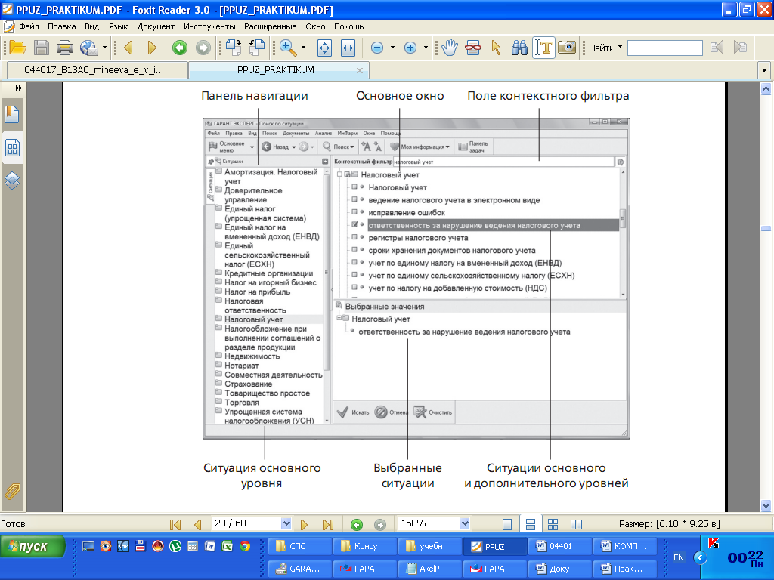Open the Zoom Out minus dropdown arrow
Image resolution: width=774 pixels, height=580 pixels.
pyautogui.click(x=392, y=48)
